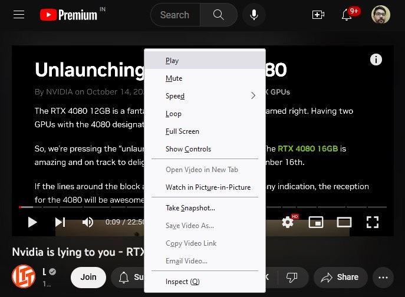Skip to next video
Screen dimensions: 405x297
tap(60, 222)
